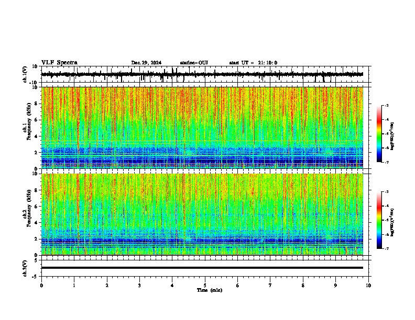Image resolution: width=415 pixels, height=320 pixels.
Task: Click the ch.1 voltage waveform trace
Action: point(202,74)
